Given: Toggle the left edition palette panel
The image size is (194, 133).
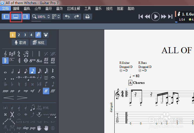Looking at the screenshot, I should click(6, 17).
